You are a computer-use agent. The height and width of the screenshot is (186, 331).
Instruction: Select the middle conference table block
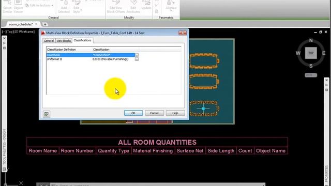tap(204, 82)
